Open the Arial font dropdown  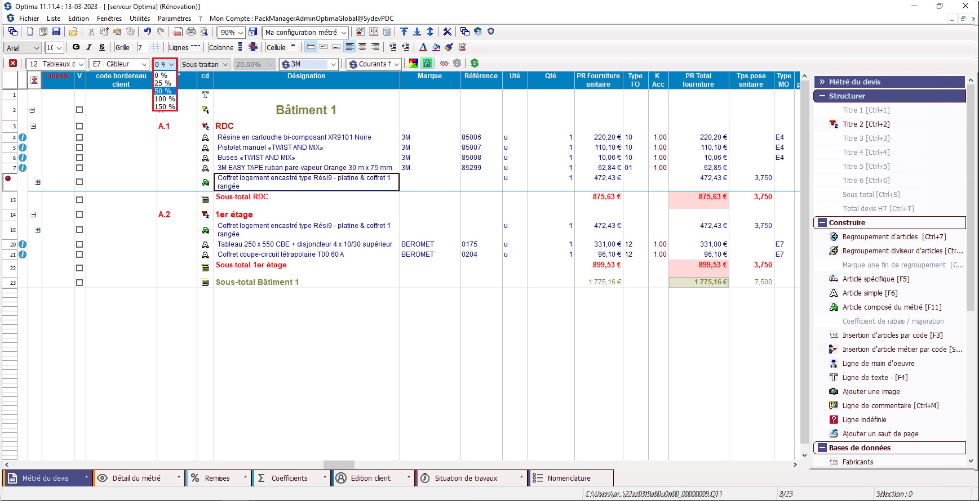click(37, 48)
